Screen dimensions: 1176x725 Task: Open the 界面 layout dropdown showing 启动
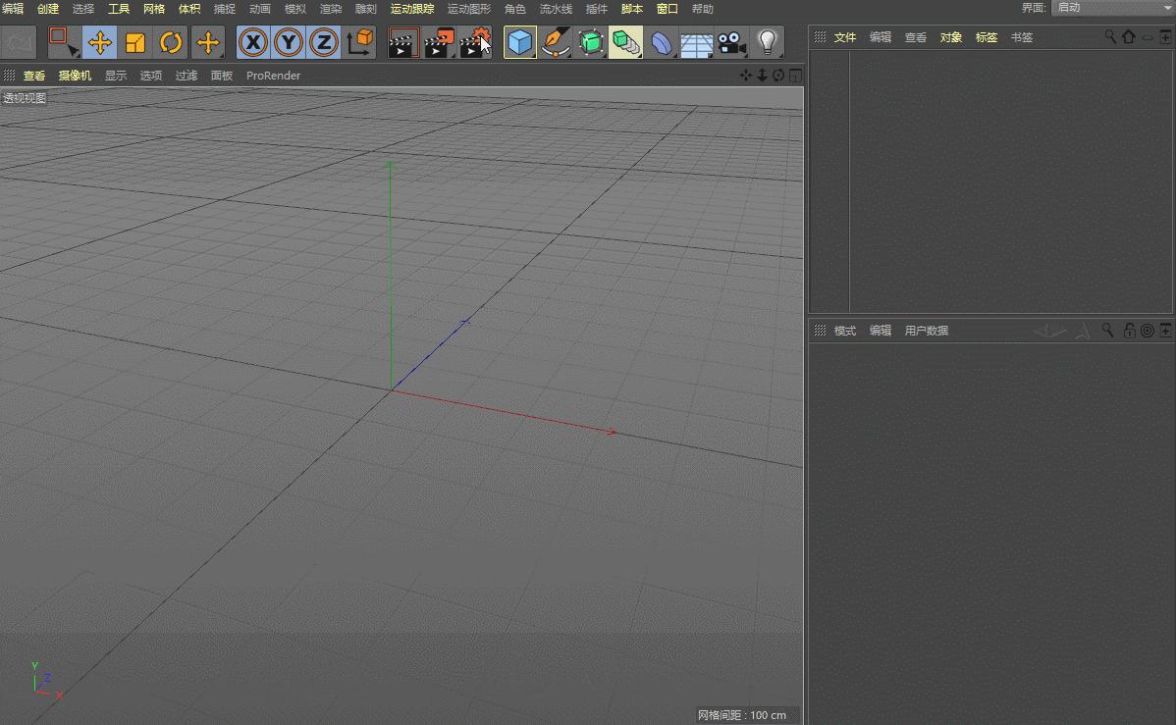1113,8
